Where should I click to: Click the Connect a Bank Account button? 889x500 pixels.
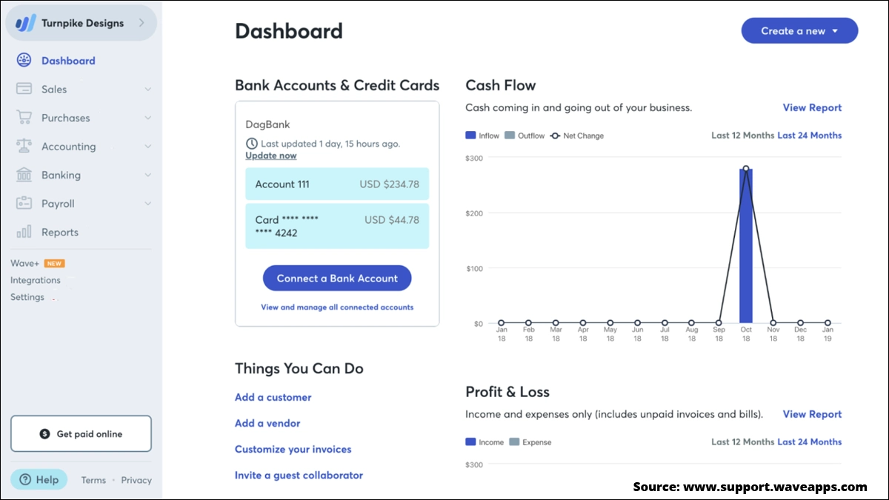click(x=337, y=279)
